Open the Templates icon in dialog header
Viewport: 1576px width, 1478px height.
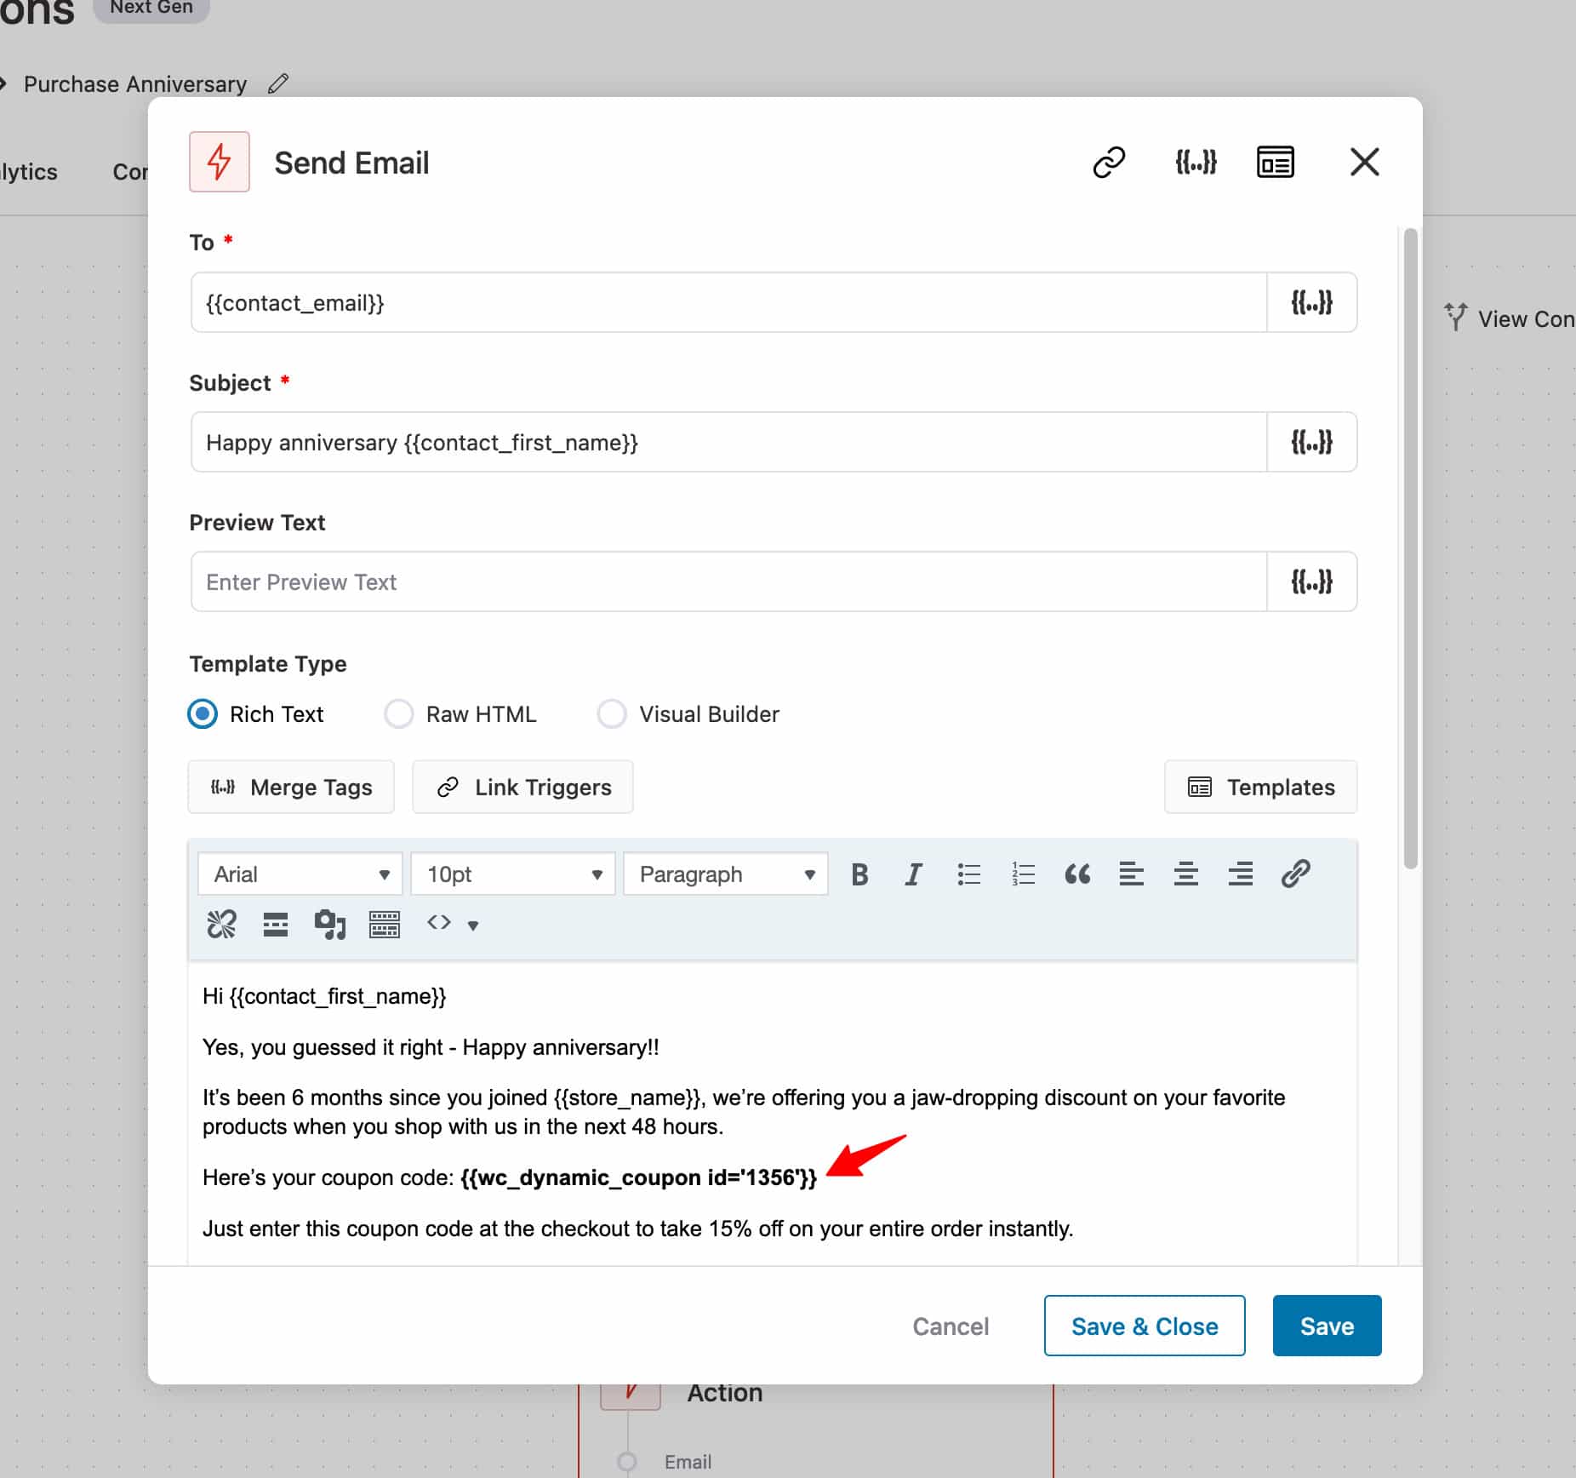click(1276, 162)
